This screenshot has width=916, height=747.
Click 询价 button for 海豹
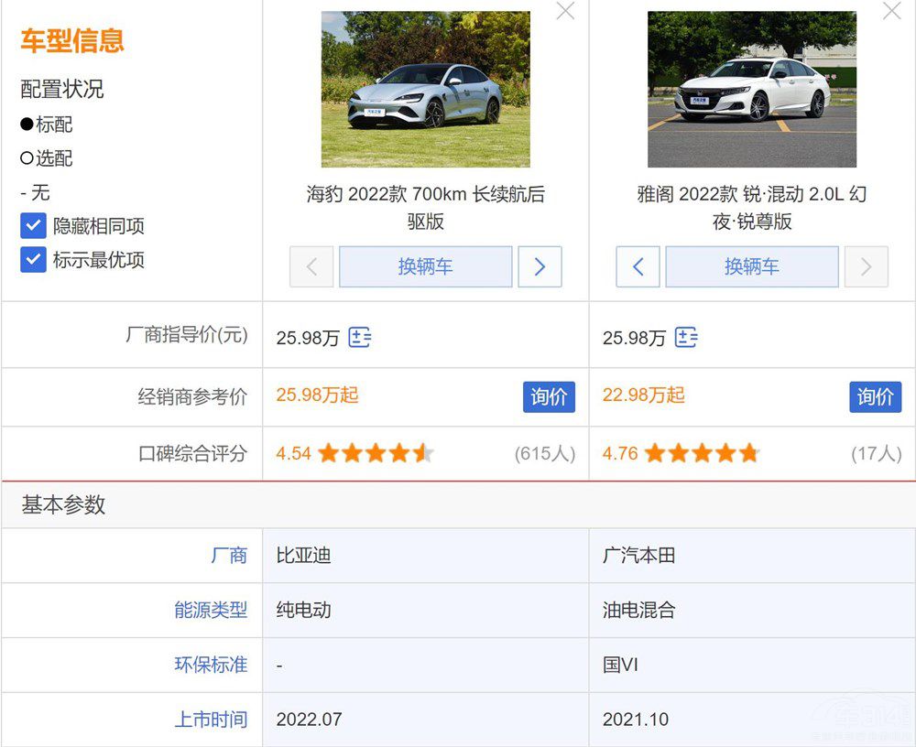pyautogui.click(x=549, y=397)
